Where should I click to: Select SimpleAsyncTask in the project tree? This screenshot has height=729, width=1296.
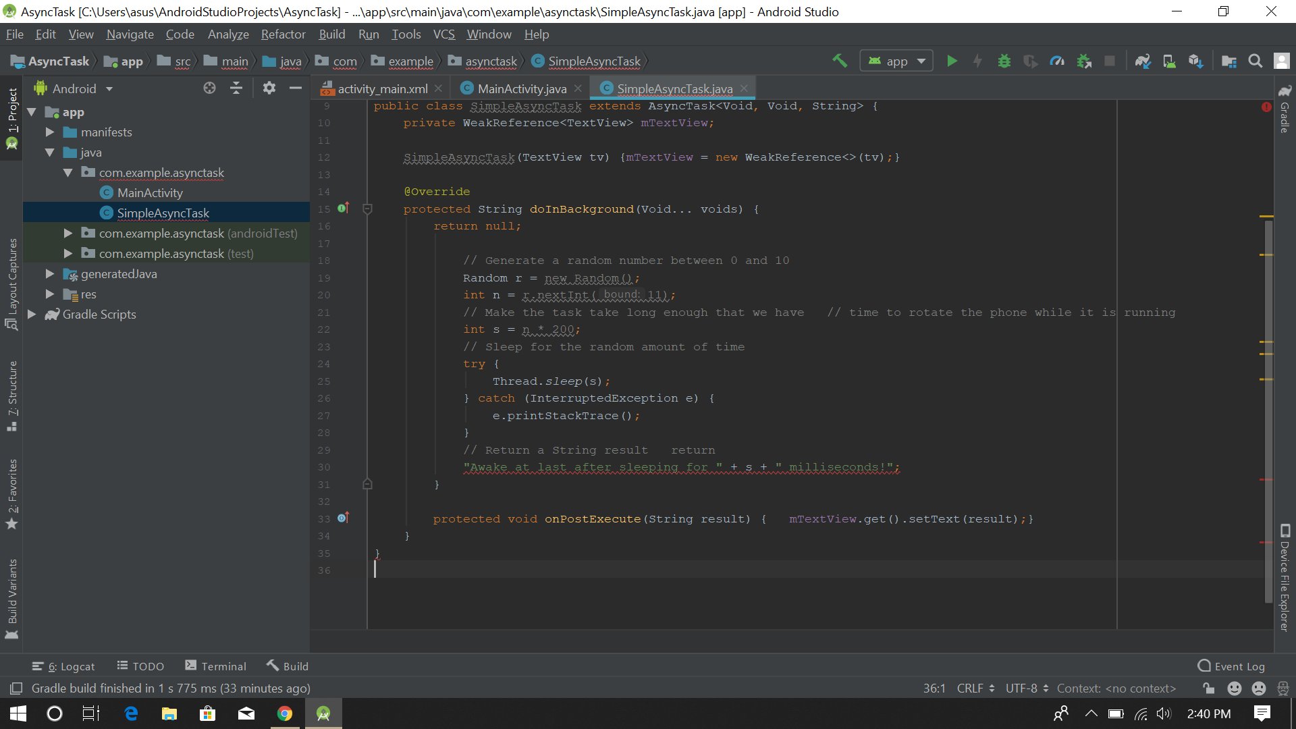click(x=162, y=213)
